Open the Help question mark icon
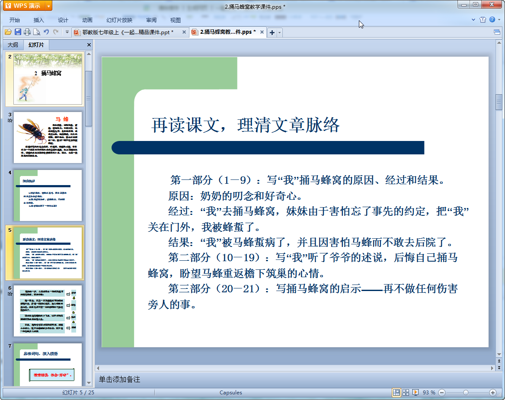The width and height of the screenshot is (505, 400). coord(492,19)
